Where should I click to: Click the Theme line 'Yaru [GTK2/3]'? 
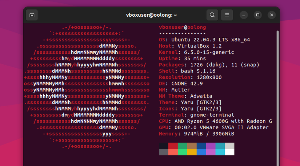[201, 102]
